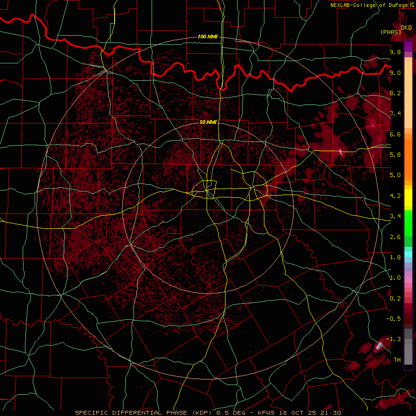Click the 5.8 value on the color scale
Screen dimensions: 416x416
(395, 155)
